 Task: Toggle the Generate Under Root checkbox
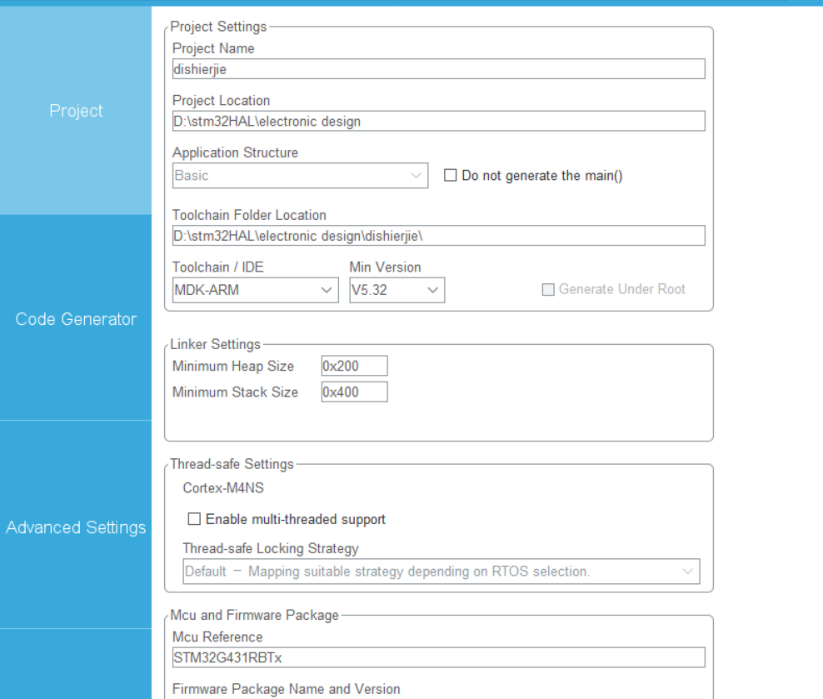tap(548, 289)
